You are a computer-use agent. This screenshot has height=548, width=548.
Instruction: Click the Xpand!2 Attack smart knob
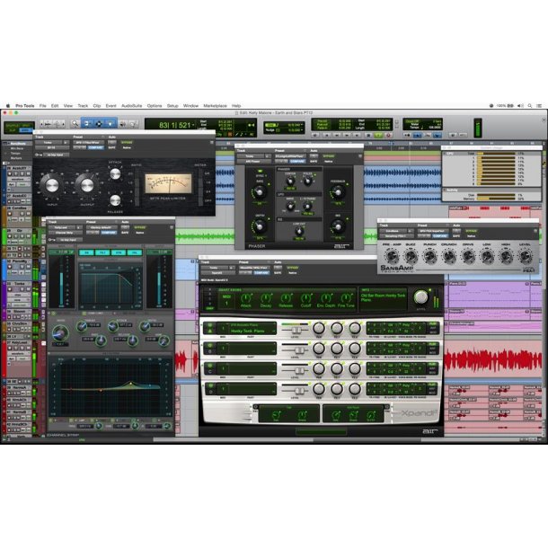click(x=246, y=298)
